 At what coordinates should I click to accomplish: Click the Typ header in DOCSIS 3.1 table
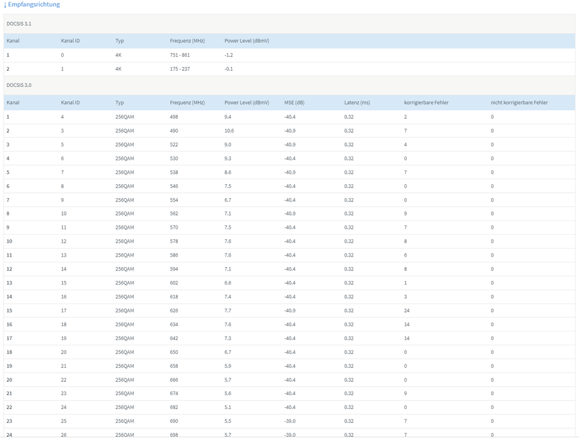[119, 41]
